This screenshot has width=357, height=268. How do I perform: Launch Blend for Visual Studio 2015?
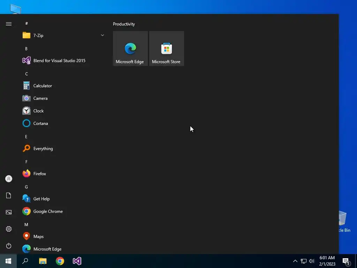pos(63,61)
